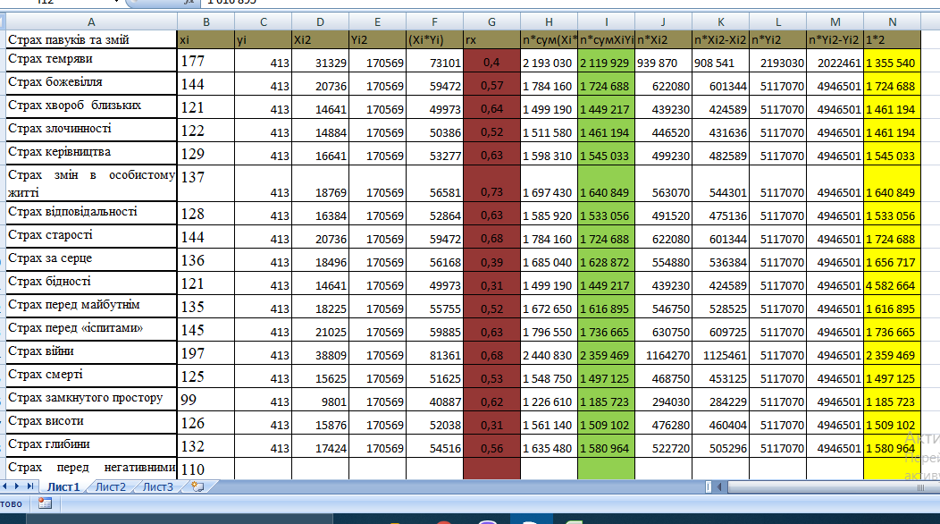The image size is (940, 524).
Task: Start macro recording from the status bar icon
Action: [45, 503]
